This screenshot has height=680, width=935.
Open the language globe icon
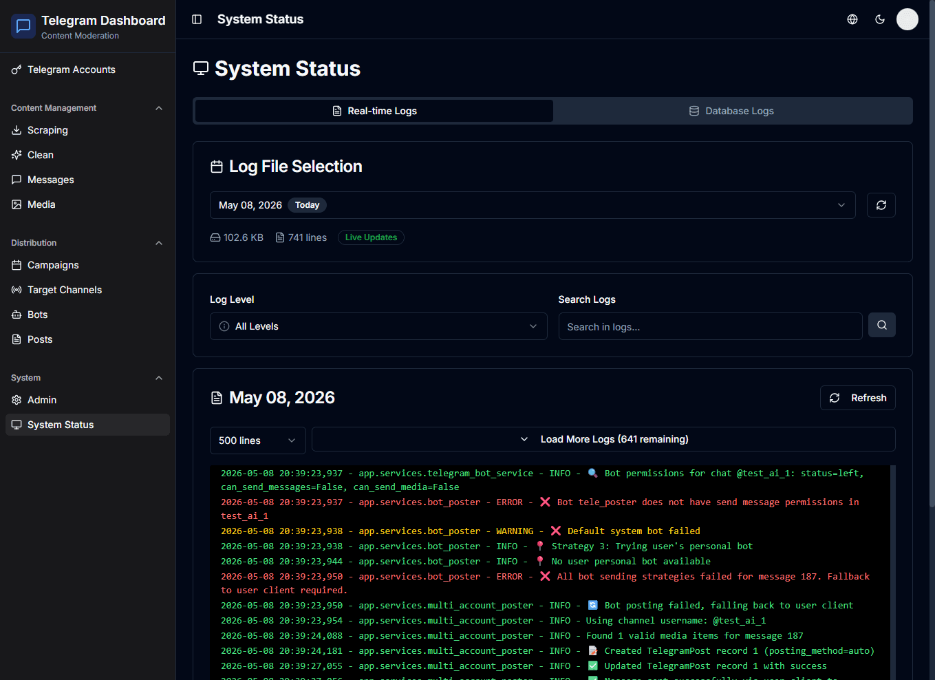coord(852,19)
